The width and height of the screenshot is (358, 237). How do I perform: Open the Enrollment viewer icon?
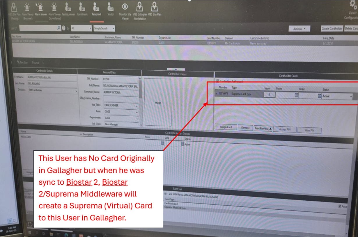[82, 7]
